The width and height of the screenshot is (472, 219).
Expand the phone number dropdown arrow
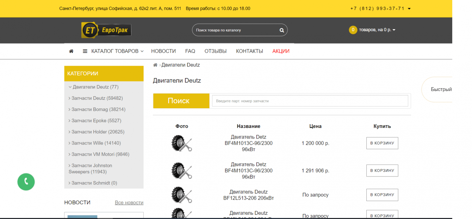click(409, 9)
